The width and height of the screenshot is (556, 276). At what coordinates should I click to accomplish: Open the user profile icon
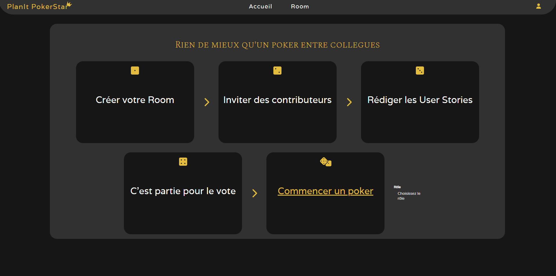(x=538, y=6)
